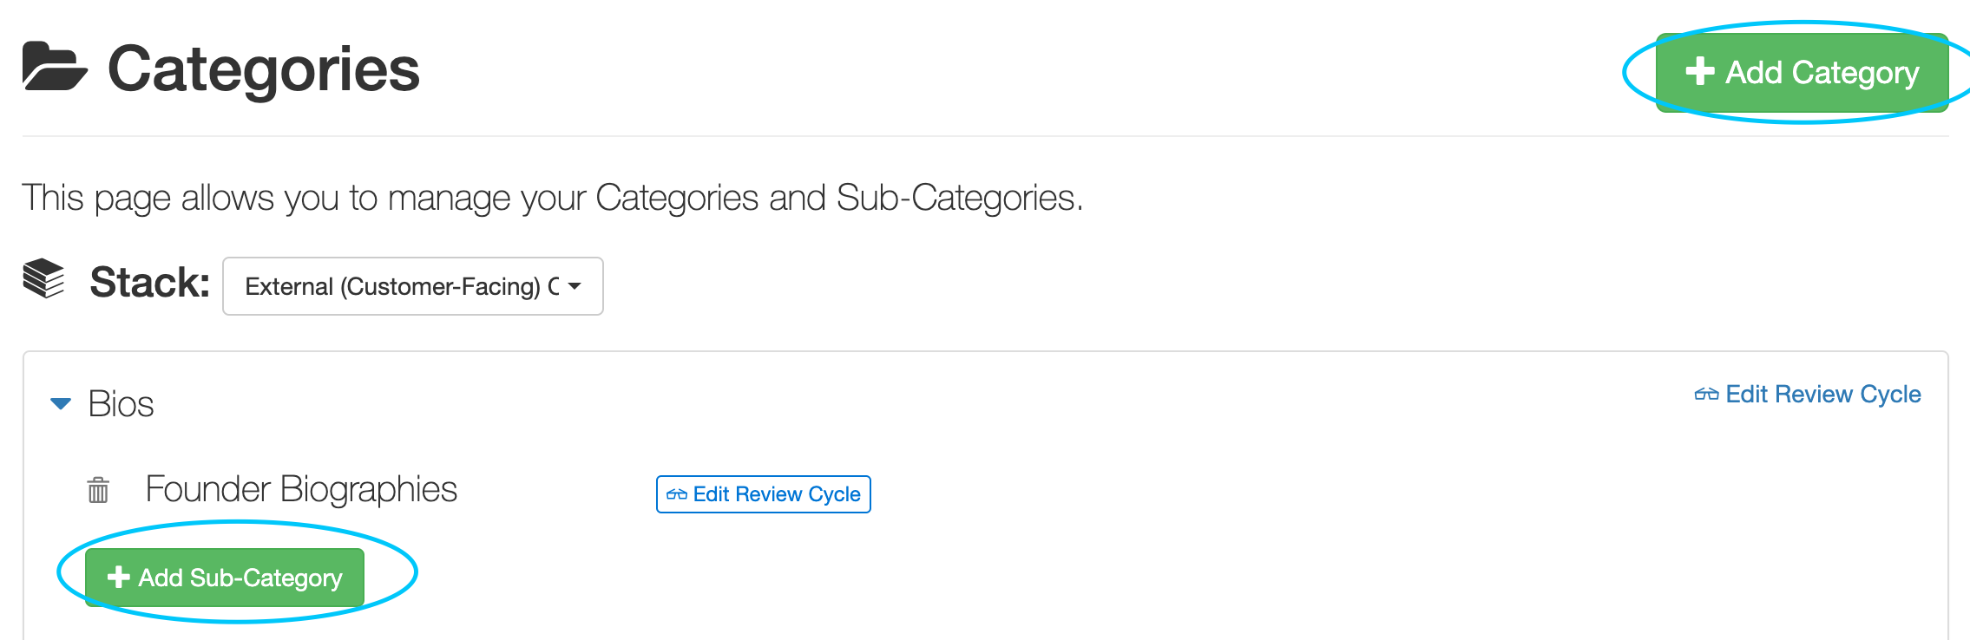Click the bold Stack: label
This screenshot has width=1970, height=640.
coord(149,283)
